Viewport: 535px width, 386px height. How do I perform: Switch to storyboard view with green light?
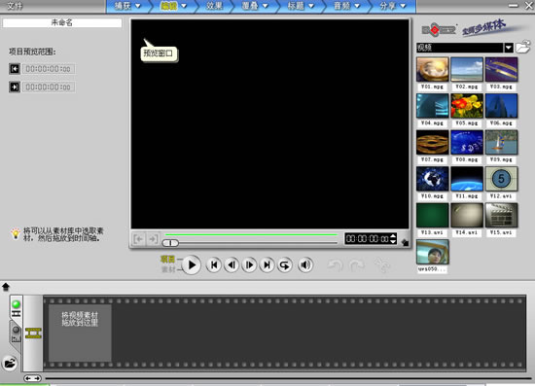tap(16, 308)
